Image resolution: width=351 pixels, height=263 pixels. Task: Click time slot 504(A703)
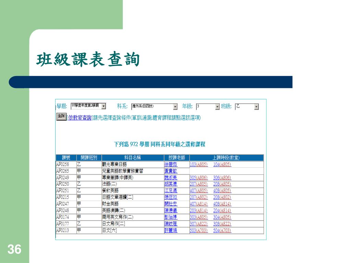(222, 230)
